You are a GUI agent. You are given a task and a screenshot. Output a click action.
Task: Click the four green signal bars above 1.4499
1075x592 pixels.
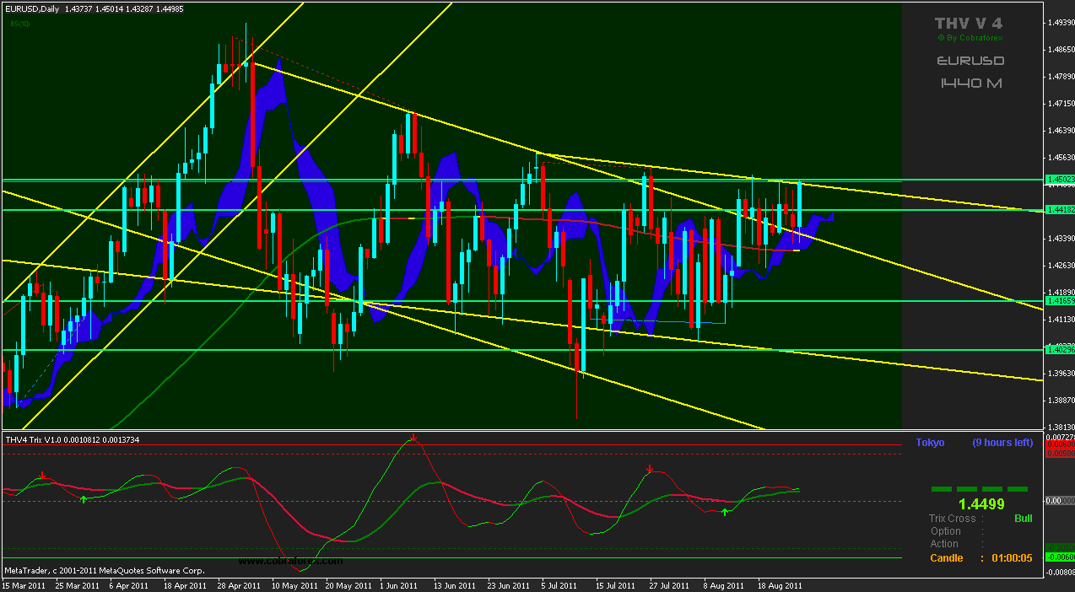(x=980, y=488)
